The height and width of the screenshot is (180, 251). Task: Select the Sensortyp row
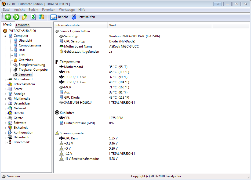coord(109,36)
